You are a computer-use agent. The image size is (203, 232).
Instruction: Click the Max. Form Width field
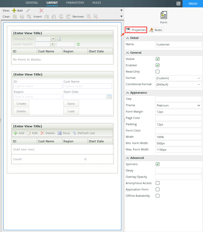pyautogui.click(x=179, y=150)
